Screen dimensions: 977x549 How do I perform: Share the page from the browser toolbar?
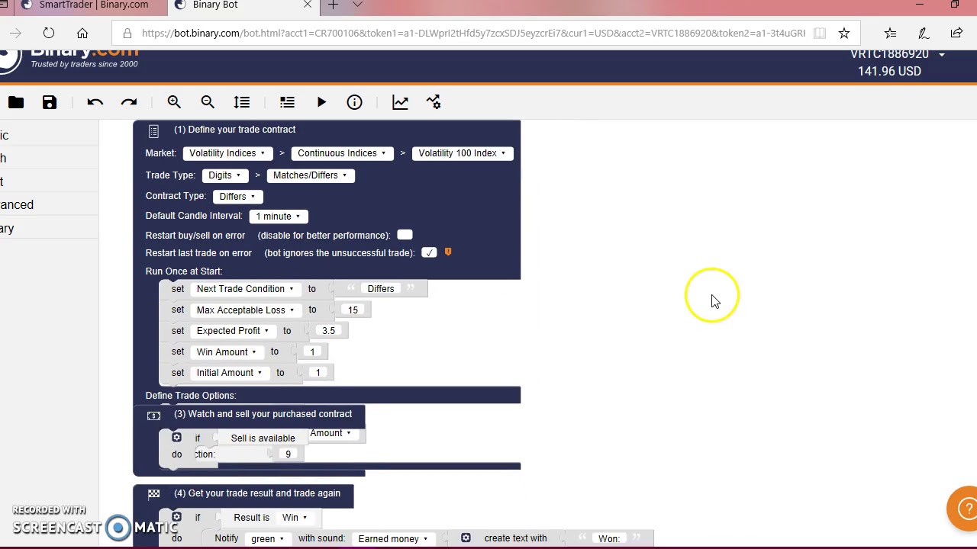tap(956, 33)
